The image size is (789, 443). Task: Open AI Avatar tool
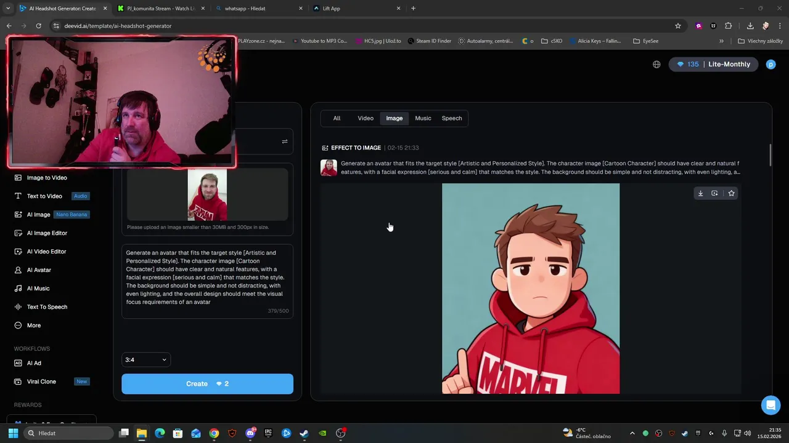pos(39,270)
